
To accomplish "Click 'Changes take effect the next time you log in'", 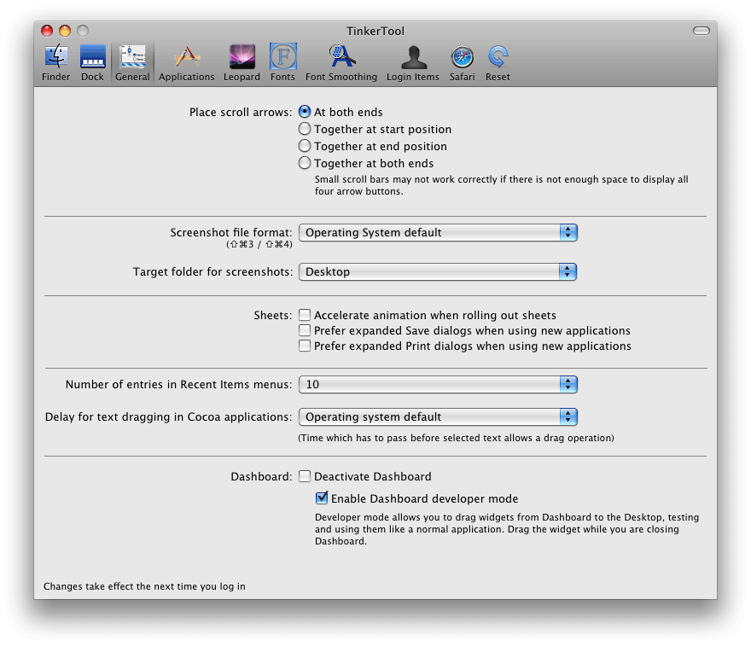I will tap(144, 586).
